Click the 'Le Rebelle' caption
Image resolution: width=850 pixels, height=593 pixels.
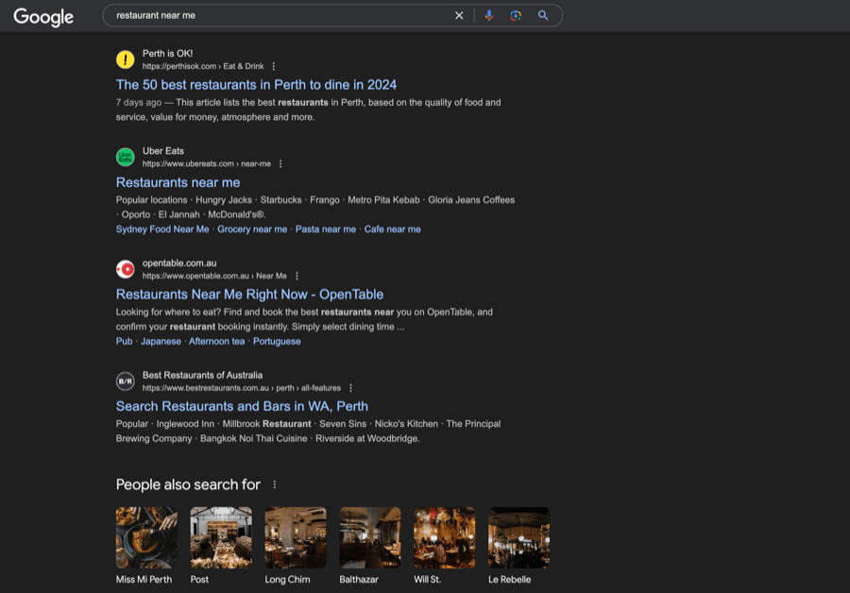click(510, 580)
